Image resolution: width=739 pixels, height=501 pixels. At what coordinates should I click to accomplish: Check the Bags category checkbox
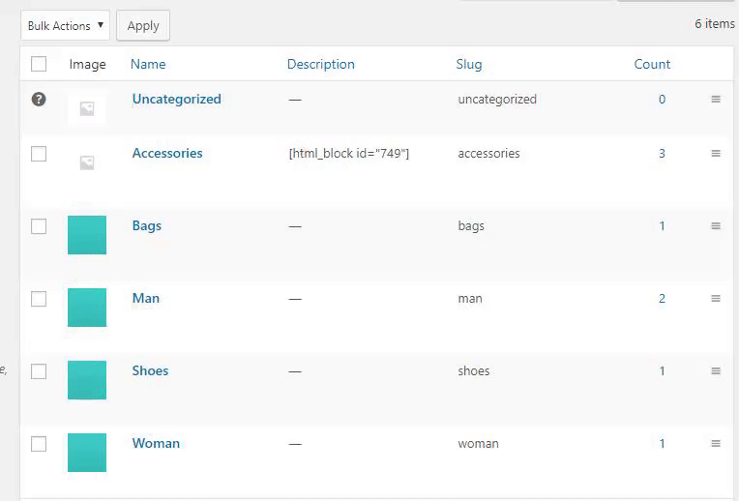(x=39, y=225)
